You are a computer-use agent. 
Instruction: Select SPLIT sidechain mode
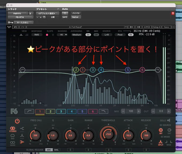pyautogui.click(x=161, y=143)
